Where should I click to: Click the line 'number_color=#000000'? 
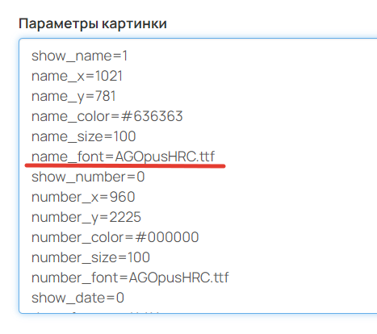[x=115, y=237]
